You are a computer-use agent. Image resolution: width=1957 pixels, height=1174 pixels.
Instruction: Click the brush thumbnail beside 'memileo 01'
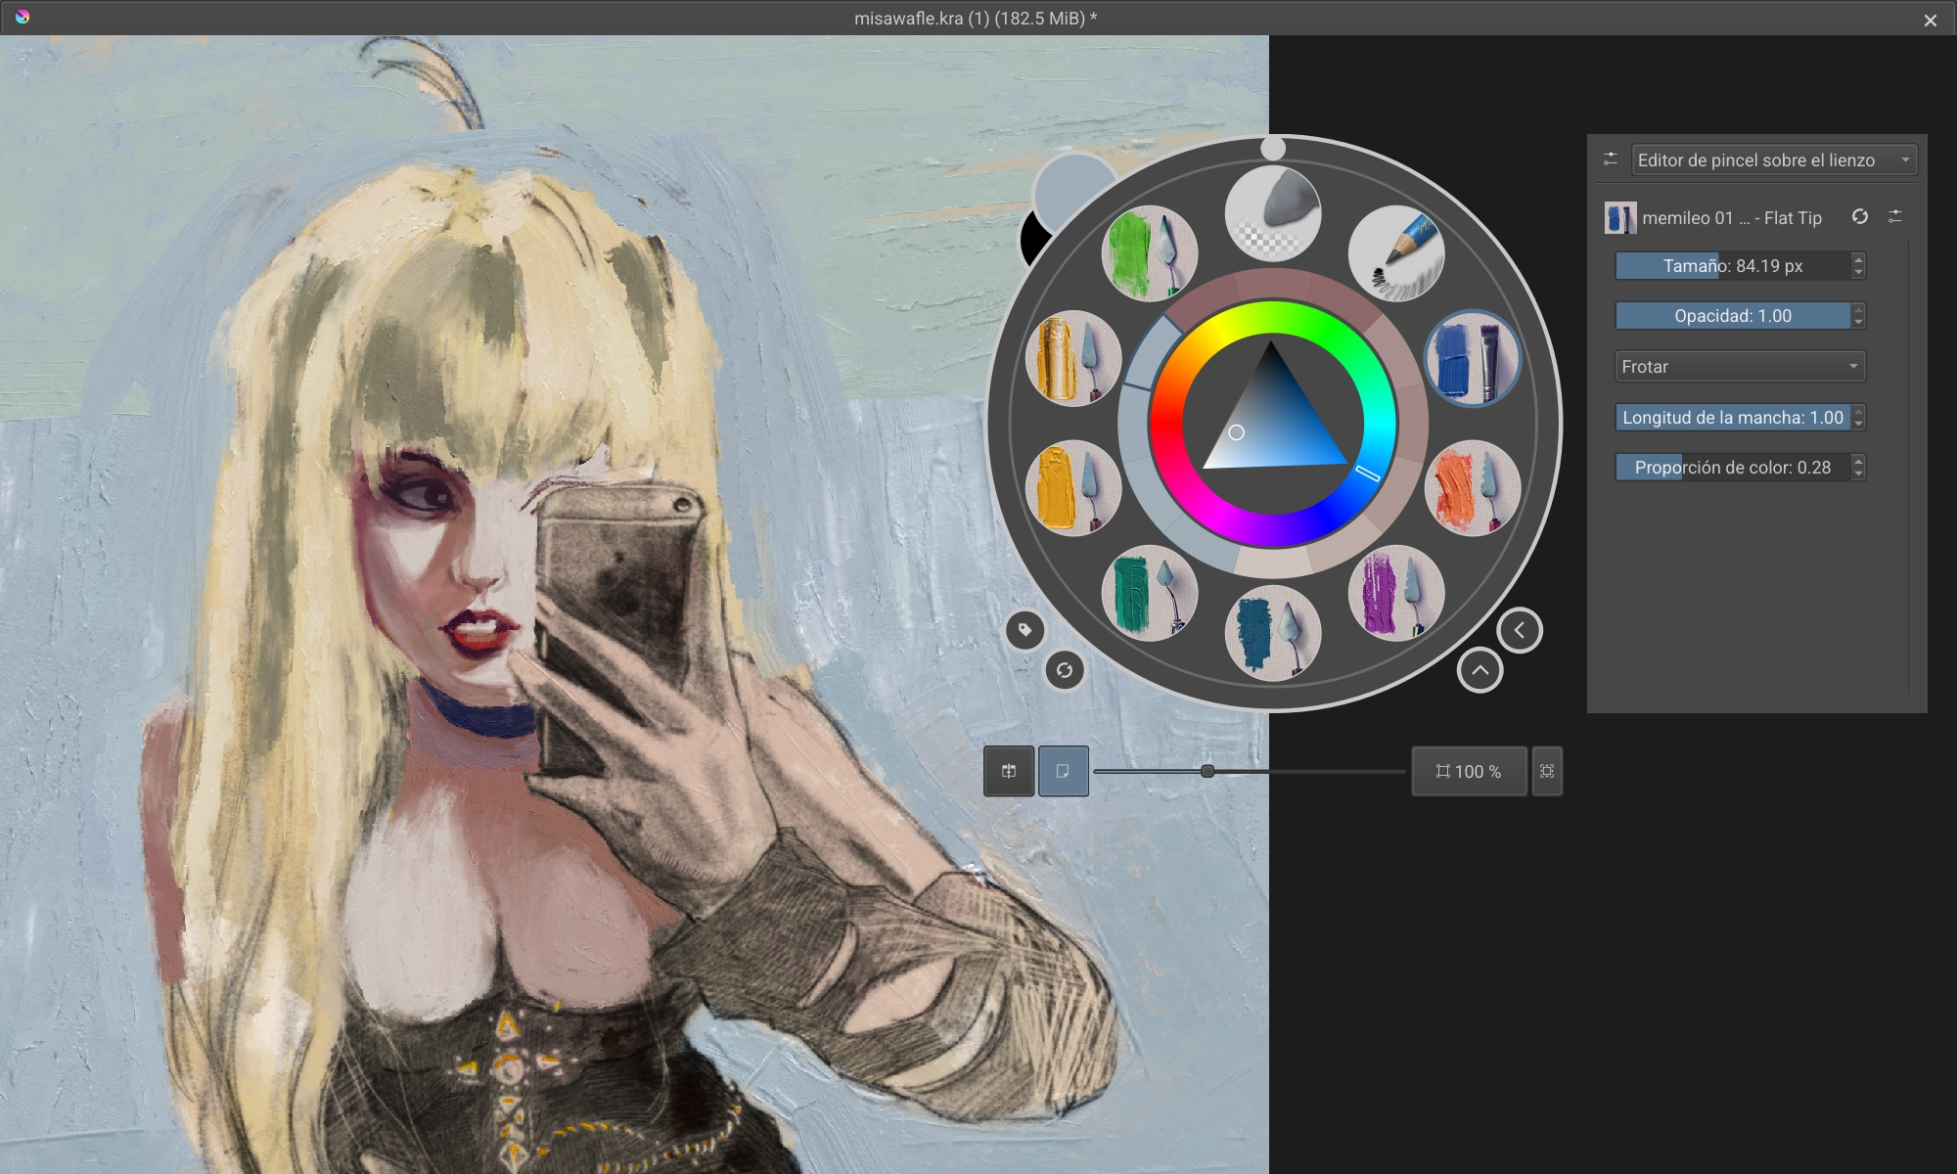pos(1620,217)
